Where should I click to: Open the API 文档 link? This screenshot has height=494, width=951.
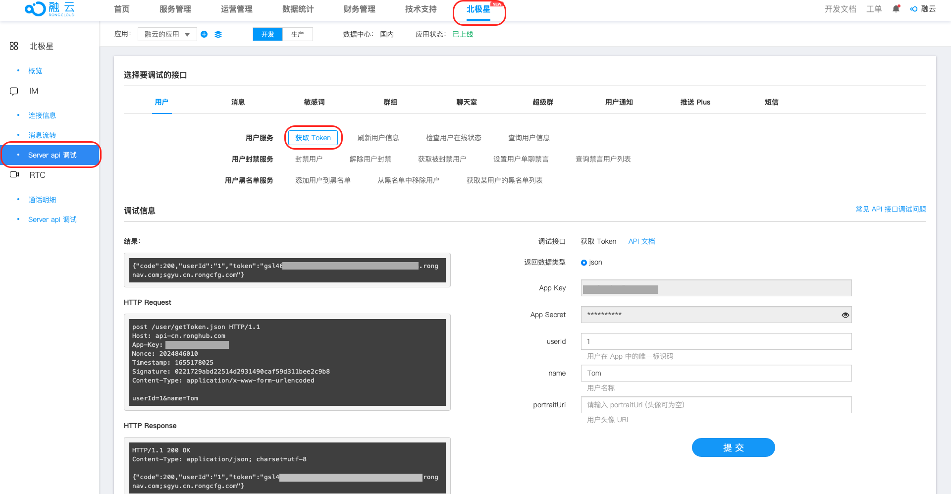pyautogui.click(x=641, y=241)
